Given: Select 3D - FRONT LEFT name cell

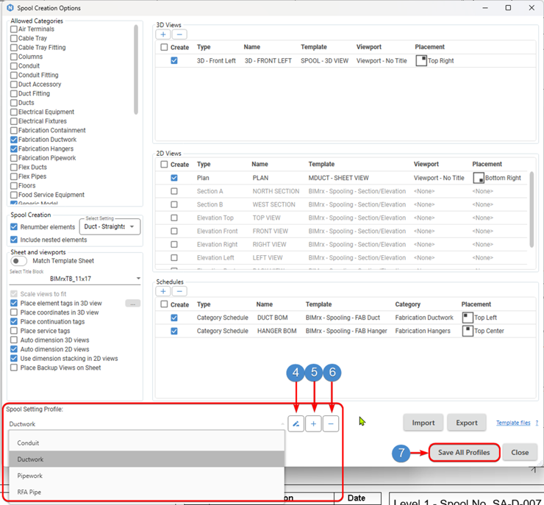Looking at the screenshot, I should point(268,61).
